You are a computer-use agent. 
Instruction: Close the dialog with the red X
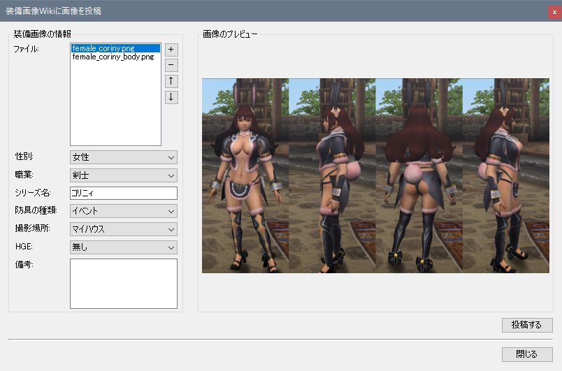click(x=554, y=12)
